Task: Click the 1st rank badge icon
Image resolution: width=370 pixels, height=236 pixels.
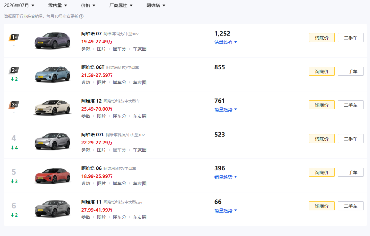Action: click(x=14, y=37)
